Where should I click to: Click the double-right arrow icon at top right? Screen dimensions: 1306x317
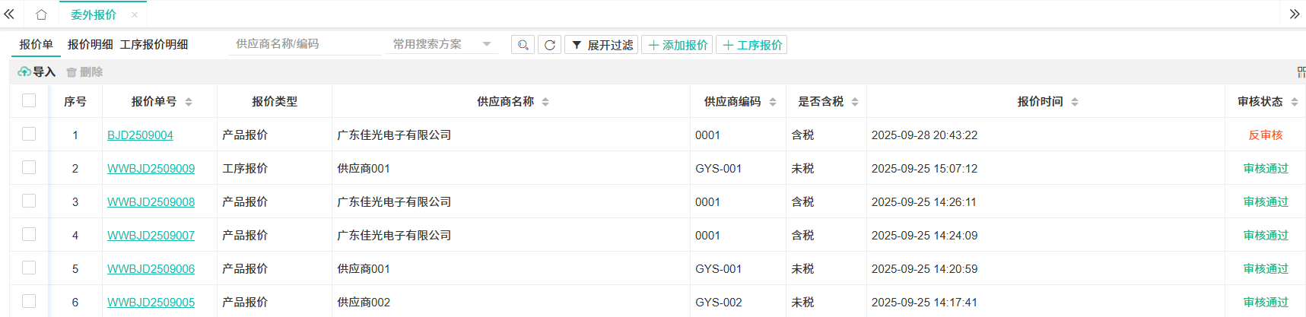tap(1294, 14)
